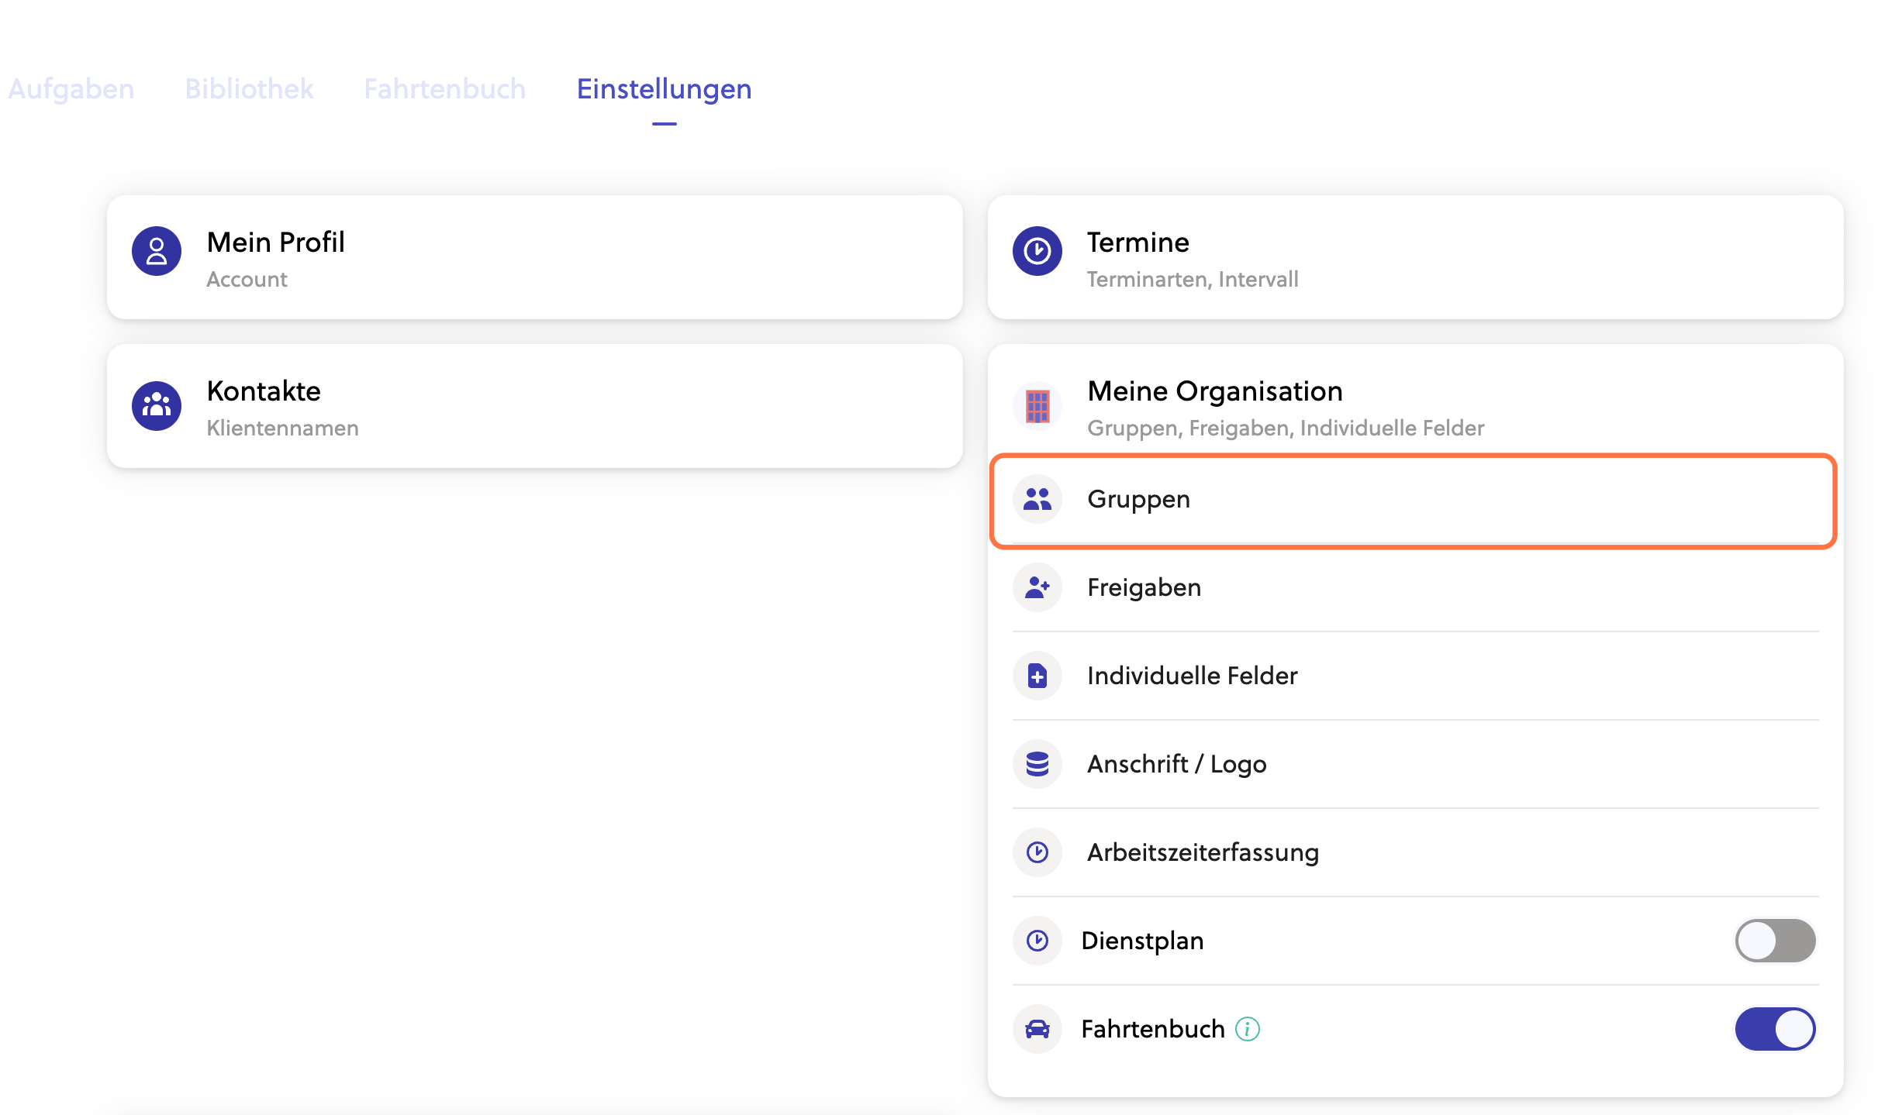Screen dimensions: 1885x1115
Task: Go to the Fahrtenbuch tab
Action: [x=445, y=89]
